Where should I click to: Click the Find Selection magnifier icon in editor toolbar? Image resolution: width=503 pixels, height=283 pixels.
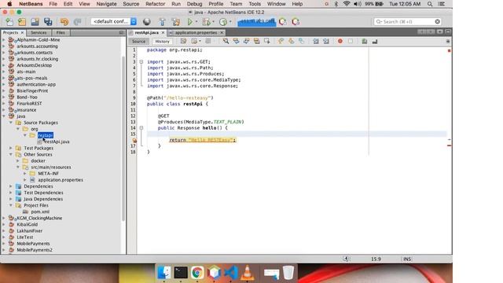coord(226,41)
